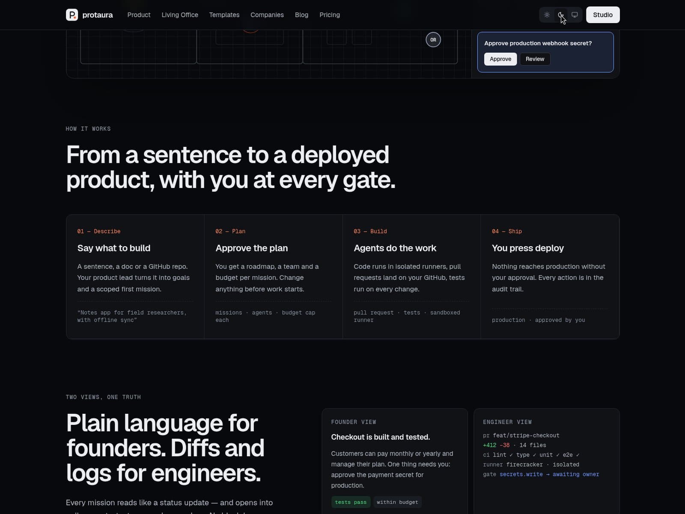Click the protaura logo icon
Screen dimensions: 685x514
coord(72,15)
